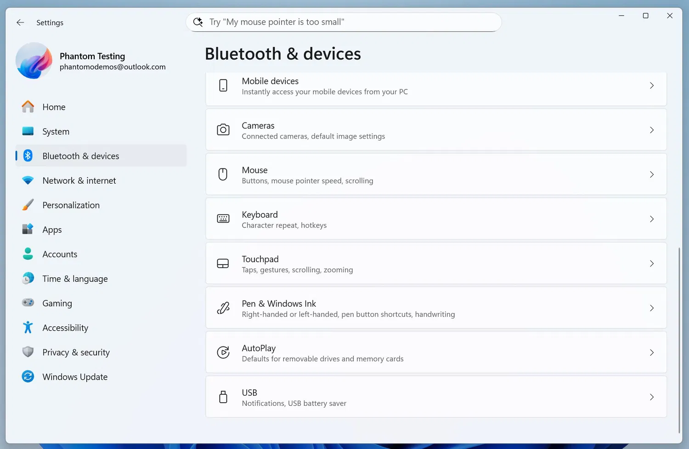The image size is (689, 449).
Task: Click the back arrow in Settings
Action: (x=20, y=22)
